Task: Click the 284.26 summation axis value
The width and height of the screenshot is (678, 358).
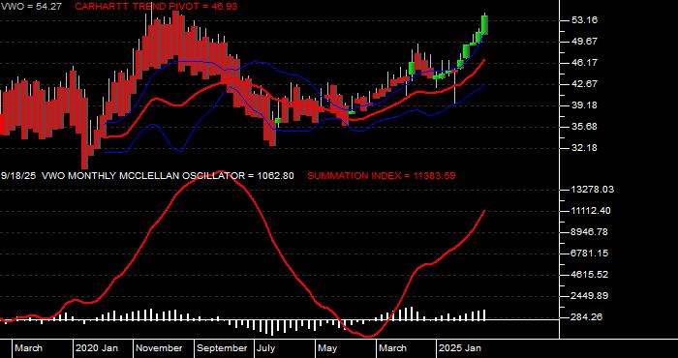Action: (x=587, y=317)
